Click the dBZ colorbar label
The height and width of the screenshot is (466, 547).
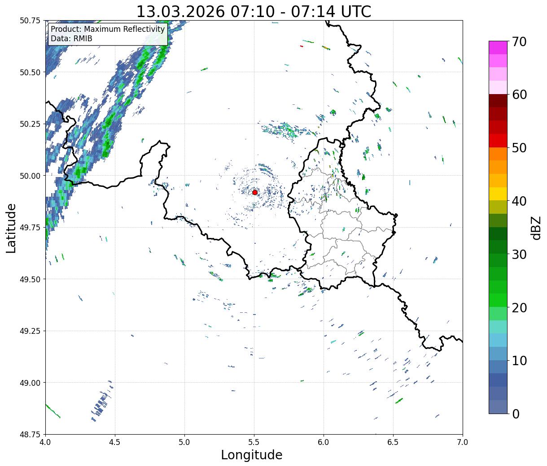coord(536,228)
